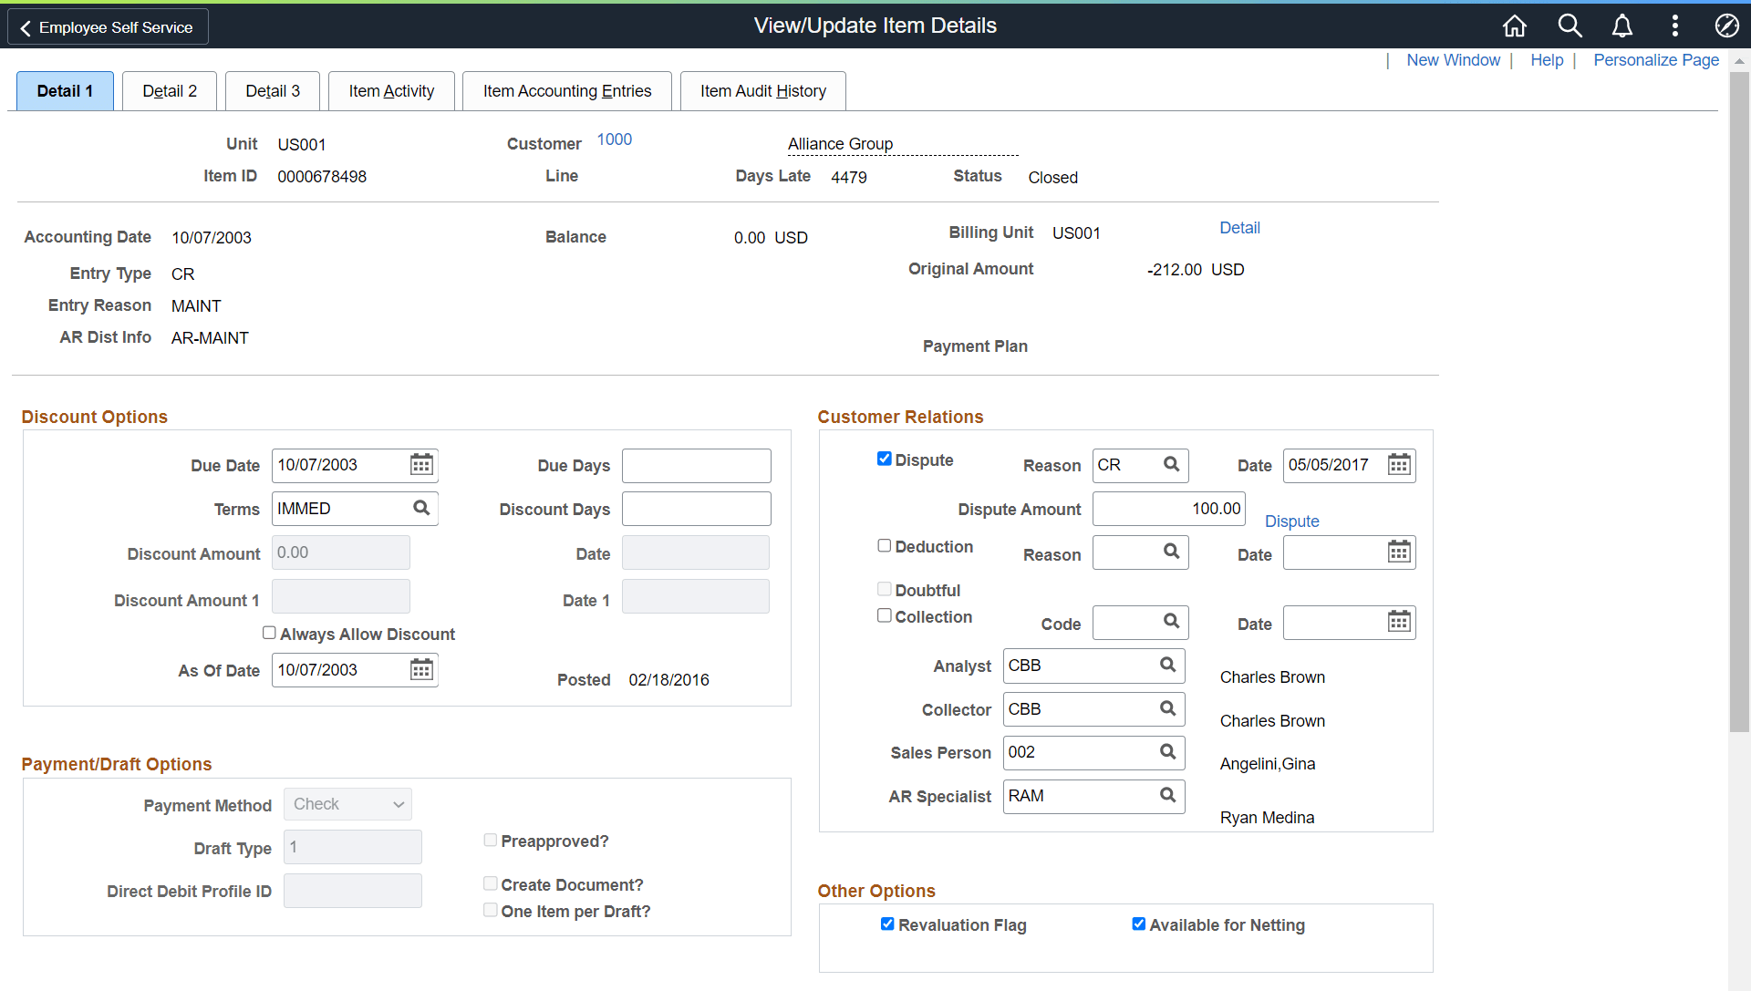Disable the Revaluation Flag checkbox

pos(886,924)
